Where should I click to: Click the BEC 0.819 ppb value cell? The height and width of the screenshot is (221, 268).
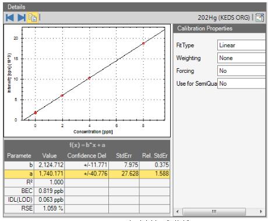50,191
